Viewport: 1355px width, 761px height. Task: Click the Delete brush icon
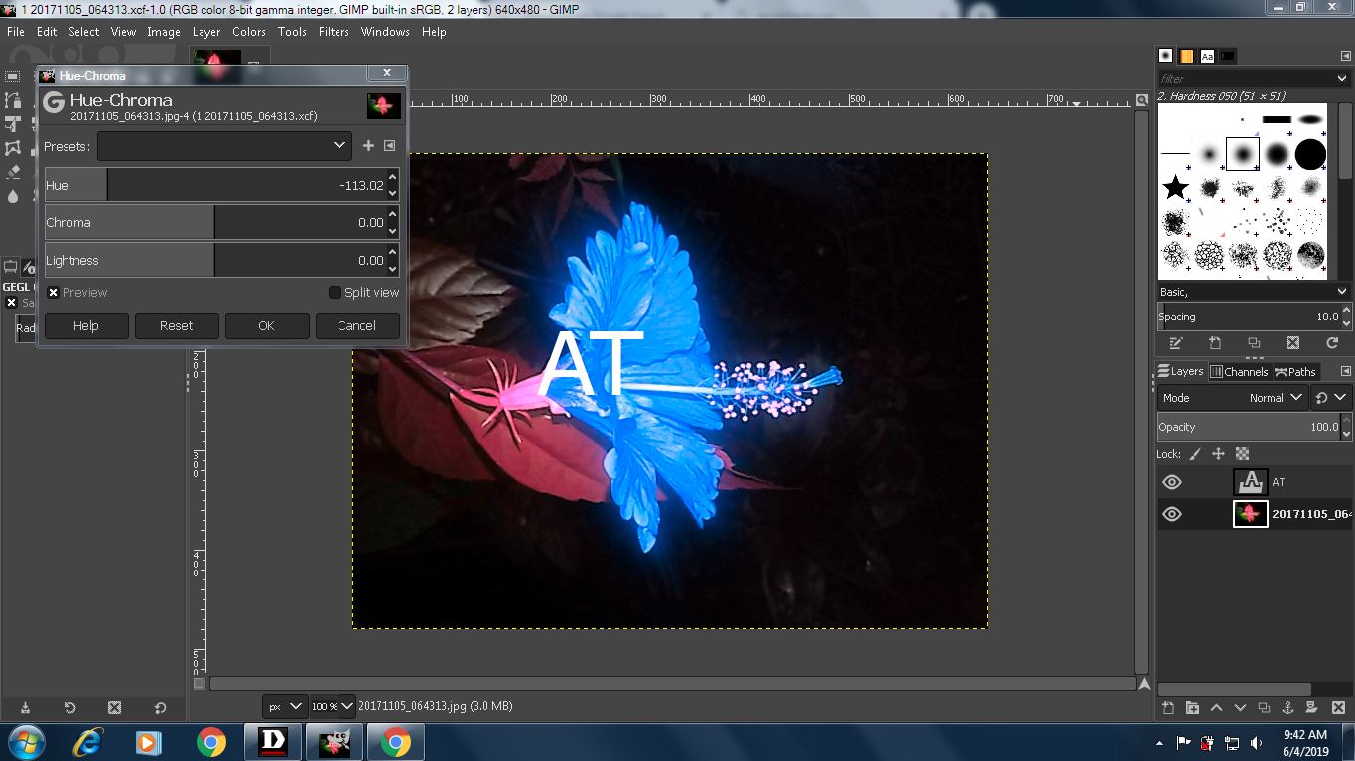[x=1292, y=343]
